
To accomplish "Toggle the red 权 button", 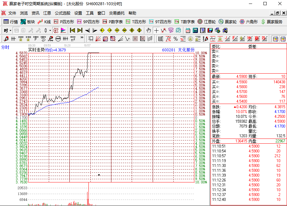I will pyautogui.click(x=56, y=30).
